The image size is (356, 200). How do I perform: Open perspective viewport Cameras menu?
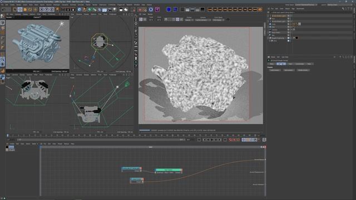click(18, 14)
